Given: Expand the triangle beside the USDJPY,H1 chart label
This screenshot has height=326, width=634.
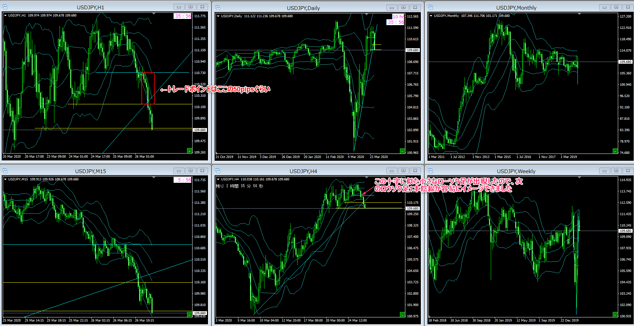Looking at the screenshot, I should [6, 15].
